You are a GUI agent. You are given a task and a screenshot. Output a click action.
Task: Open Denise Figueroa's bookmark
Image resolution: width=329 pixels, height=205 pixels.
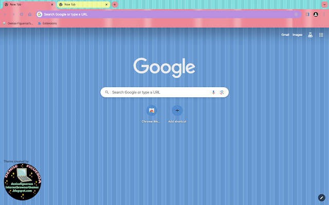18,24
